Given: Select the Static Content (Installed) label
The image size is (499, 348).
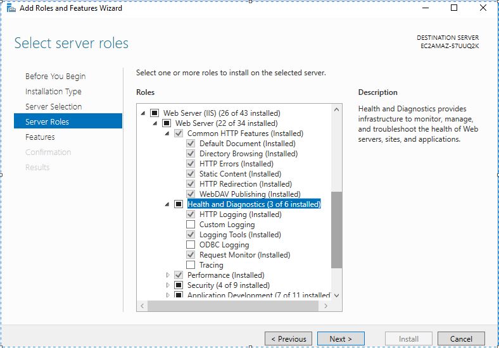Looking at the screenshot, I should click(240, 173).
